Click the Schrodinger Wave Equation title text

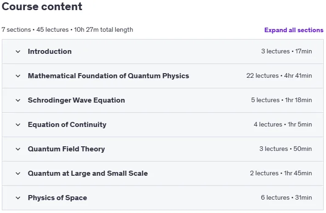(x=76, y=100)
